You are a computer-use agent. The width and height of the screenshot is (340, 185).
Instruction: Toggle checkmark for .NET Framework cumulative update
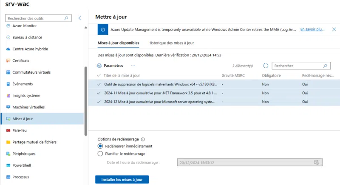coord(99,93)
